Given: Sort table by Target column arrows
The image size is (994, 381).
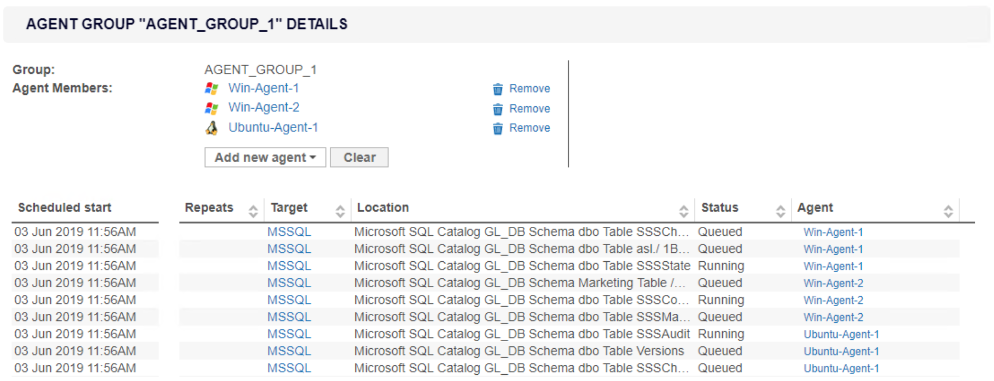Looking at the screenshot, I should pos(340,211).
